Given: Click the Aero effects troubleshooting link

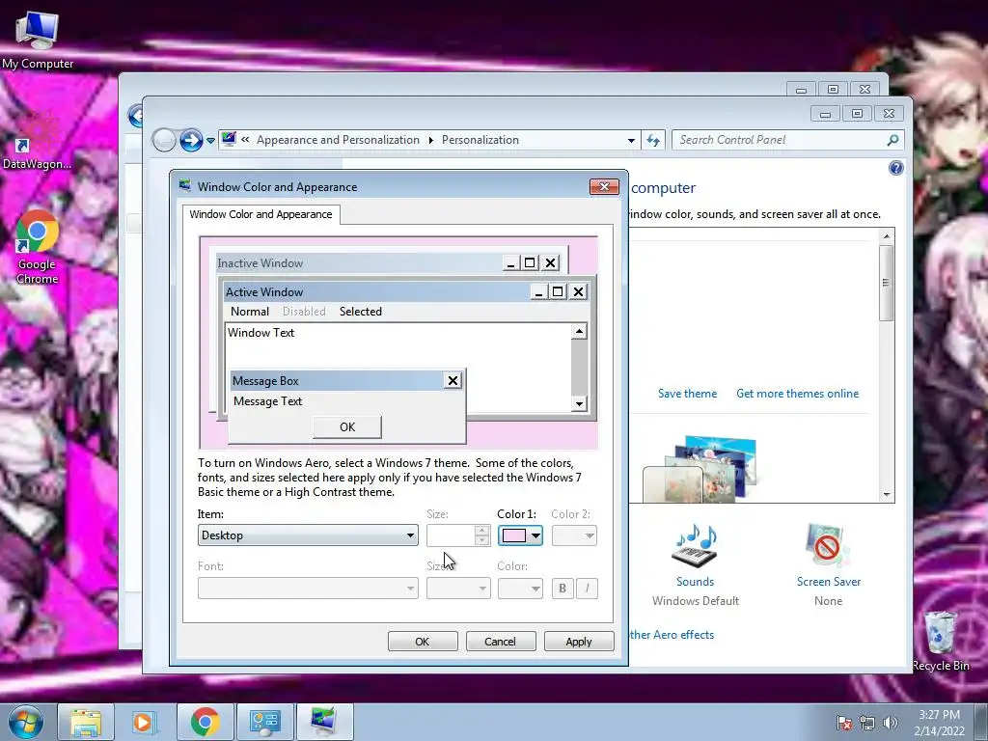Looking at the screenshot, I should tap(672, 635).
